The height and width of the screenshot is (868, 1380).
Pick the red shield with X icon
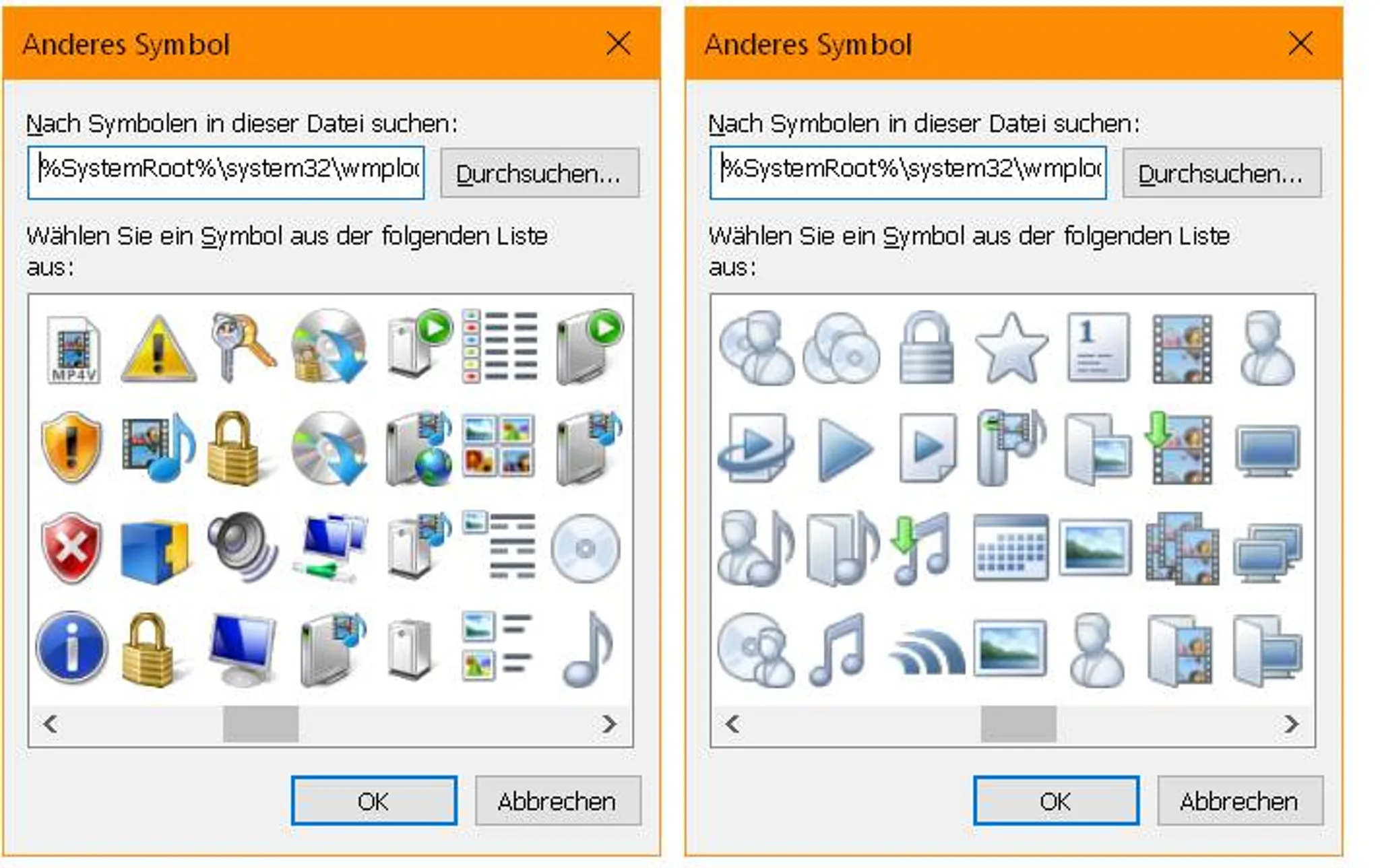[x=71, y=547]
